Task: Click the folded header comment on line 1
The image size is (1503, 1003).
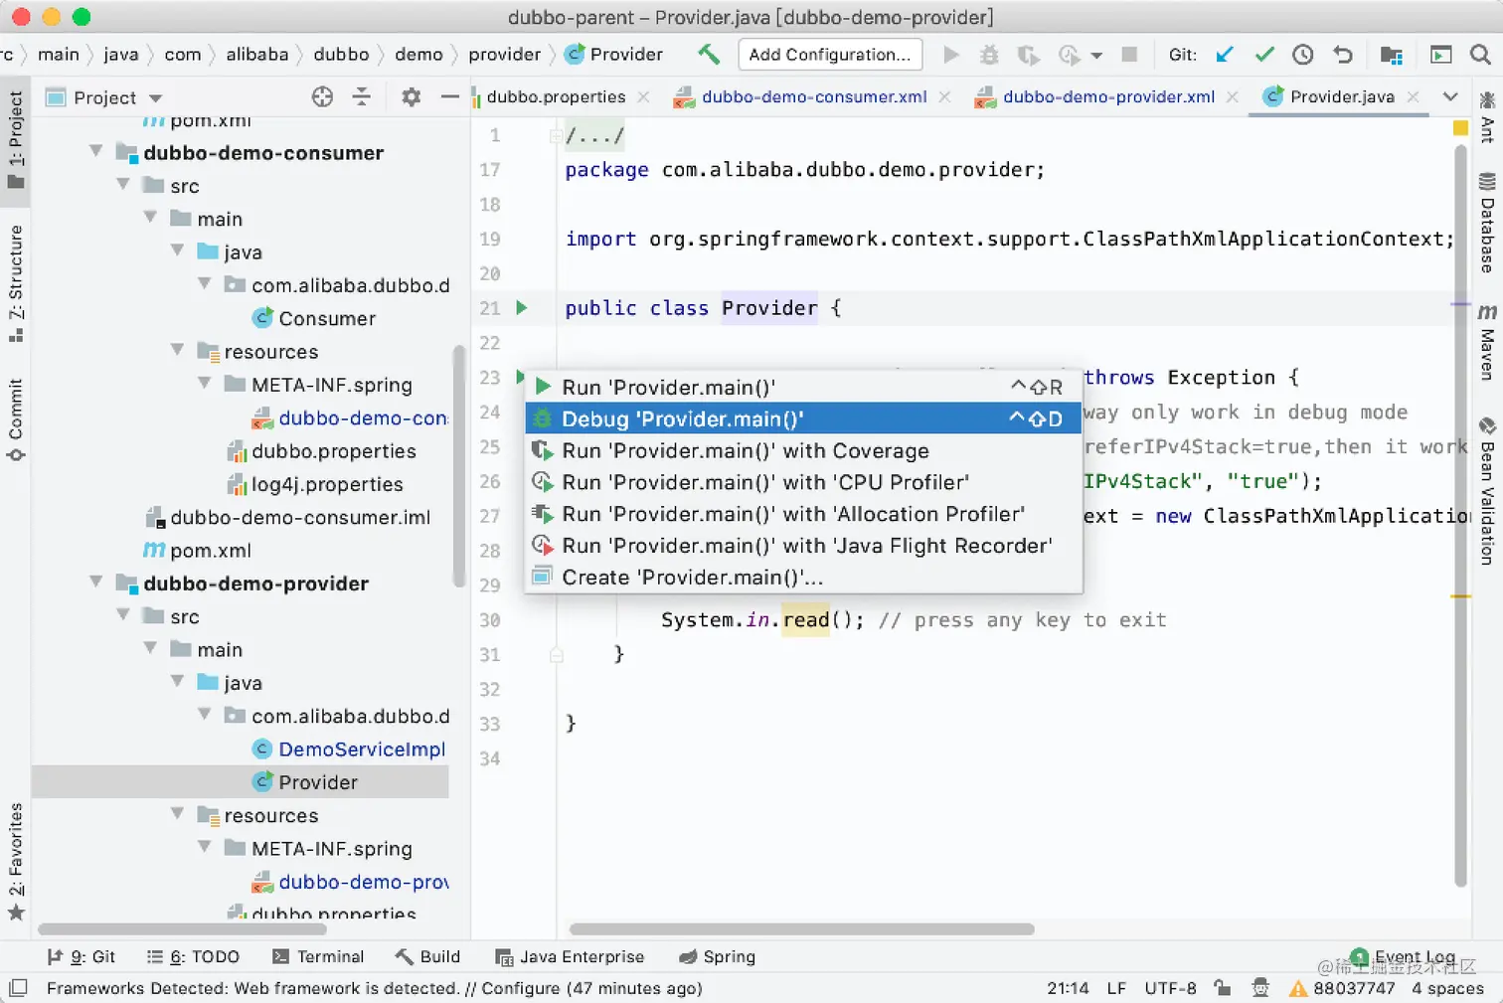Action: (x=594, y=135)
